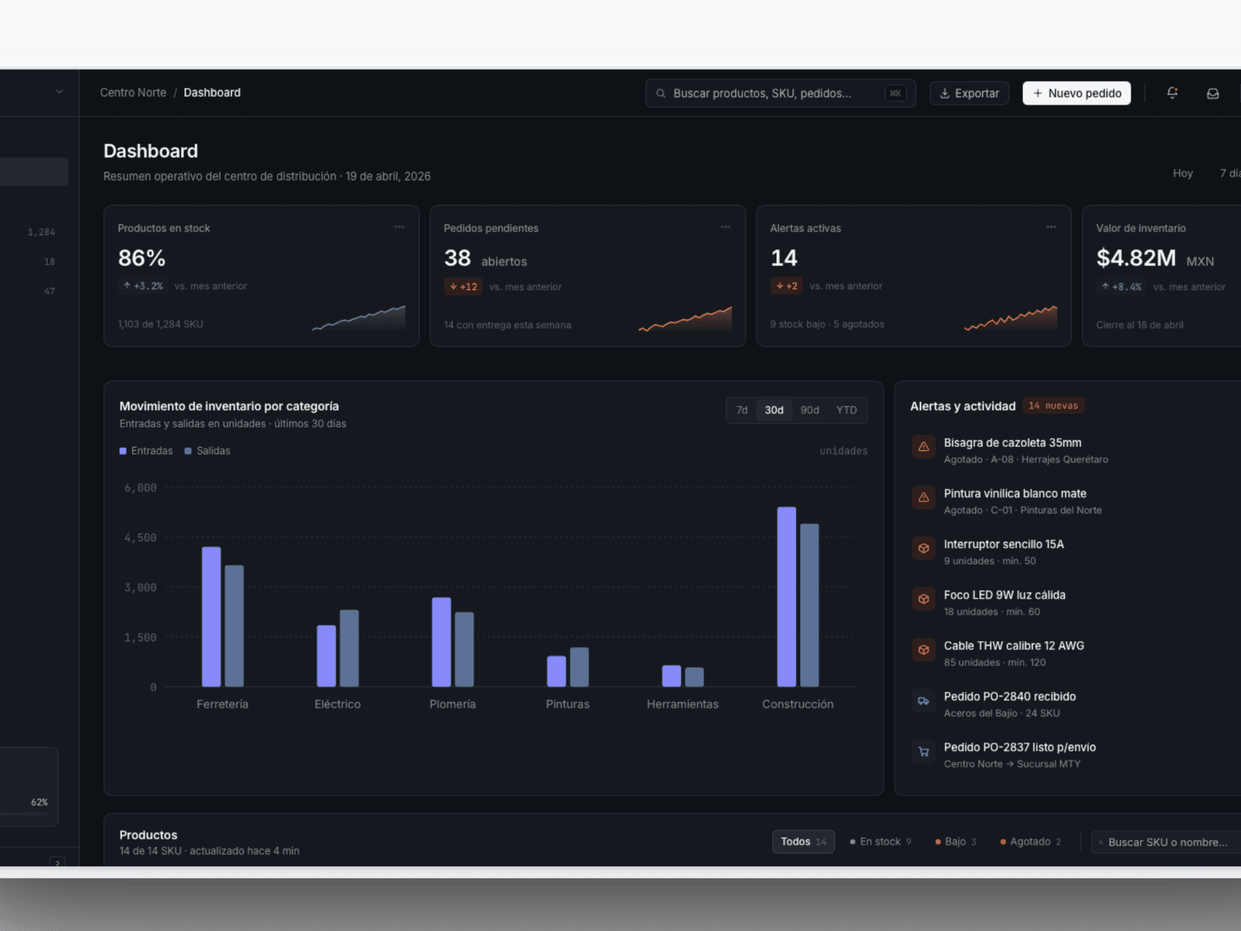Click the Pintura vinílica alert triangle icon
The height and width of the screenshot is (931, 1241).
coord(924,497)
